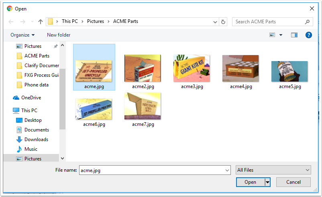Open Help with the question mark icon
This screenshot has width=322, height=197.
[308, 35]
